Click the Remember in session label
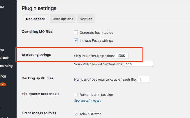 (96, 95)
